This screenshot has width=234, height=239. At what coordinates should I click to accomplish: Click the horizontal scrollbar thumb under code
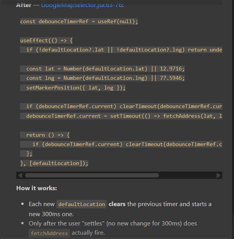92,175
